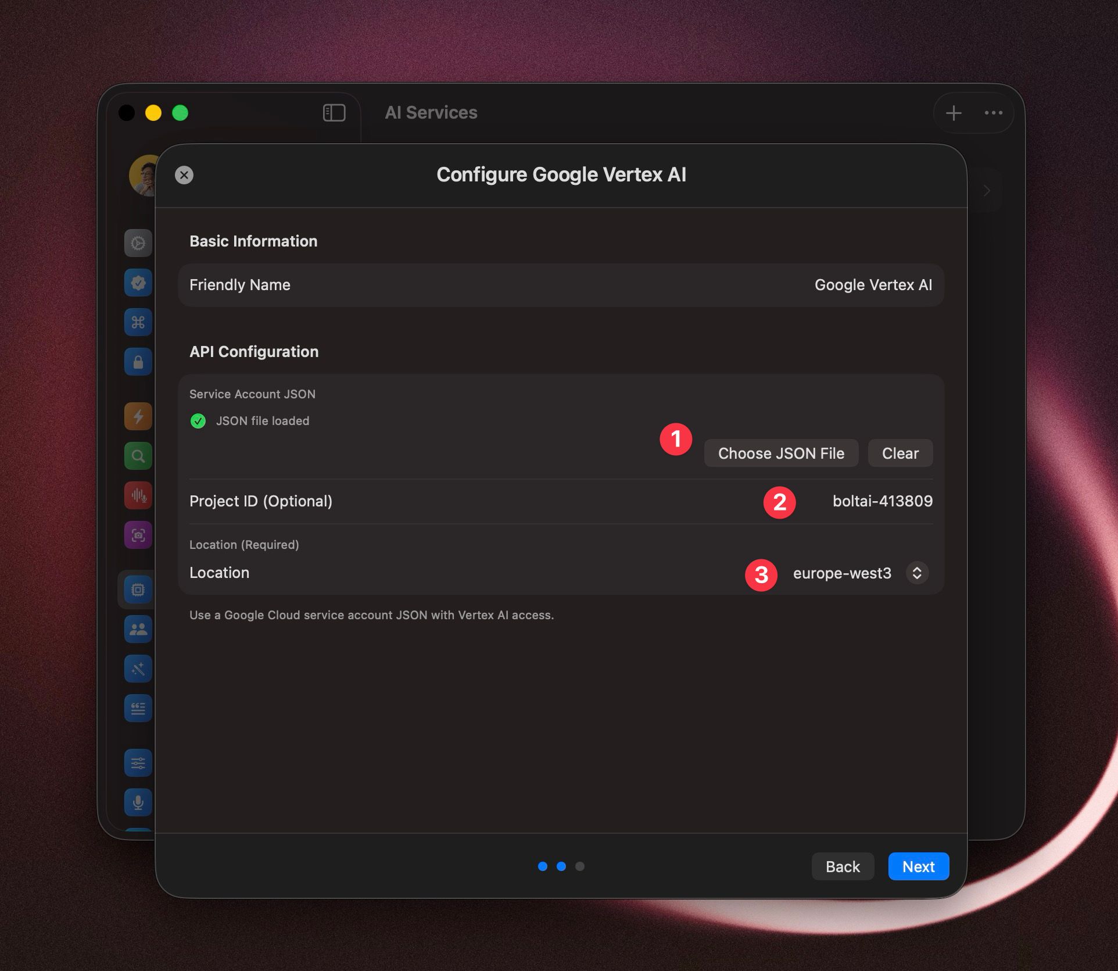Open the command key shortcuts sidebar item

click(138, 322)
